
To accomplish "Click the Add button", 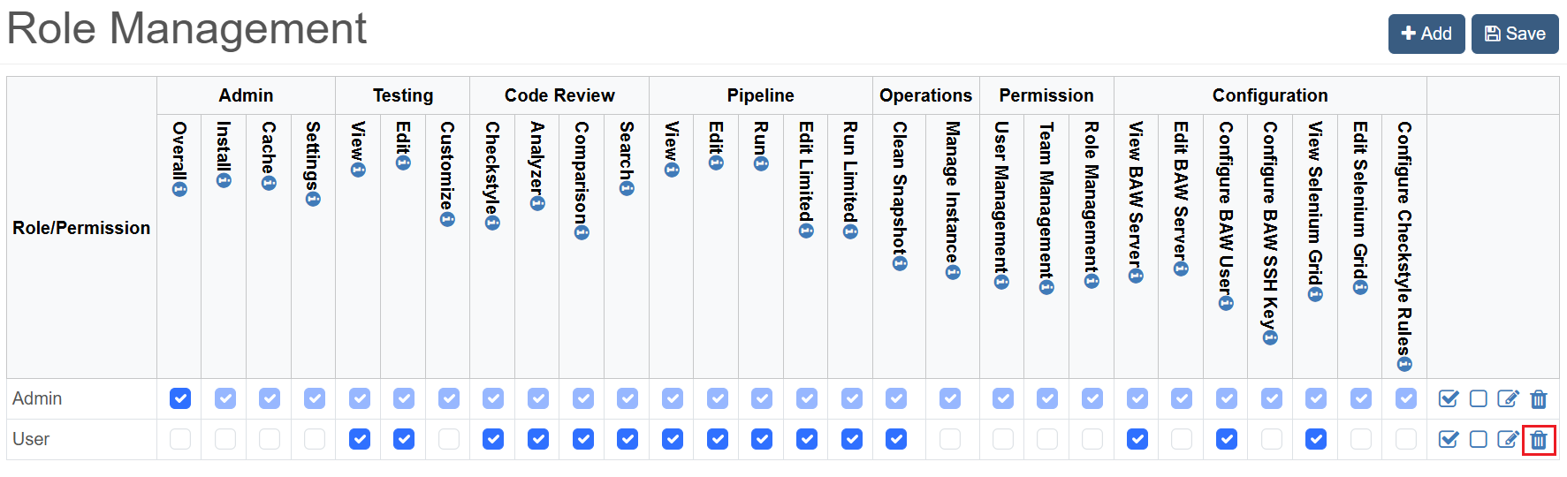I will (x=1426, y=34).
